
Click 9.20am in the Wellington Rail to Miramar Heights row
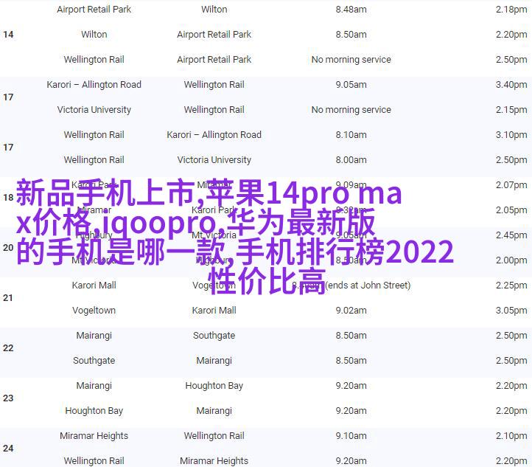(351, 461)
